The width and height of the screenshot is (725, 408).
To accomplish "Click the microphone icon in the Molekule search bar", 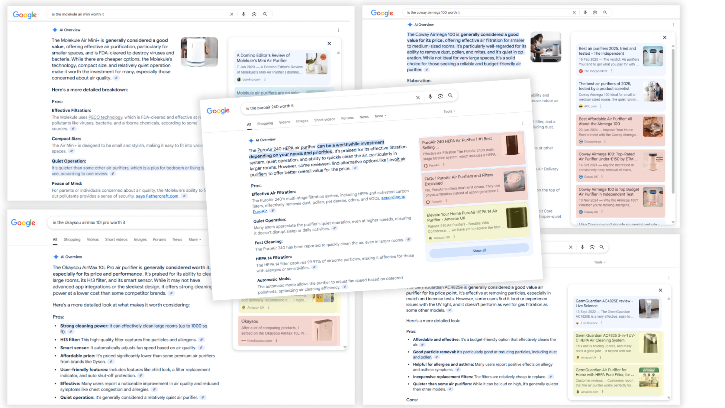I will 243,14.
